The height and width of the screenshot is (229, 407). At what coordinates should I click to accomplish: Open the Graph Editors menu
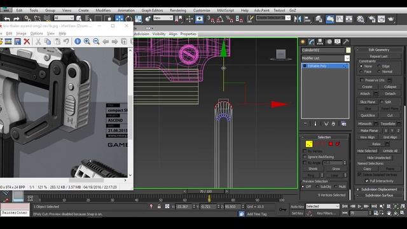152,10
